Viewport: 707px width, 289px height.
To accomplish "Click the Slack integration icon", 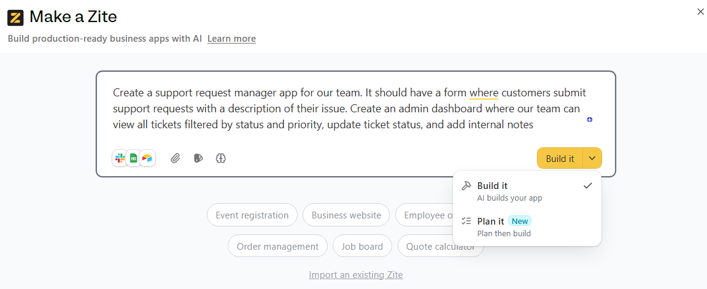I will (x=120, y=158).
